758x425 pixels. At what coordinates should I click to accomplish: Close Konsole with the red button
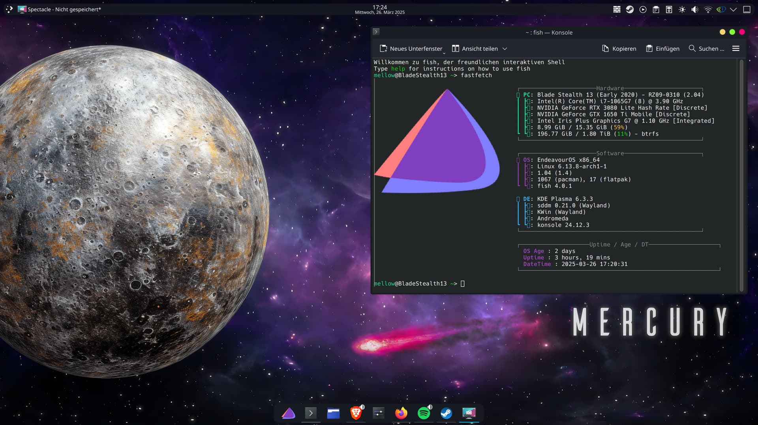742,32
